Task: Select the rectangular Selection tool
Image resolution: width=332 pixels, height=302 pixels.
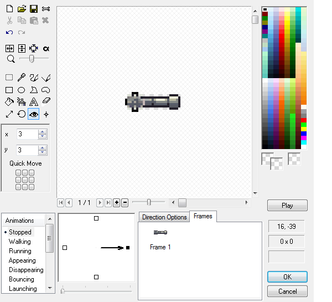Action: pos(9,78)
